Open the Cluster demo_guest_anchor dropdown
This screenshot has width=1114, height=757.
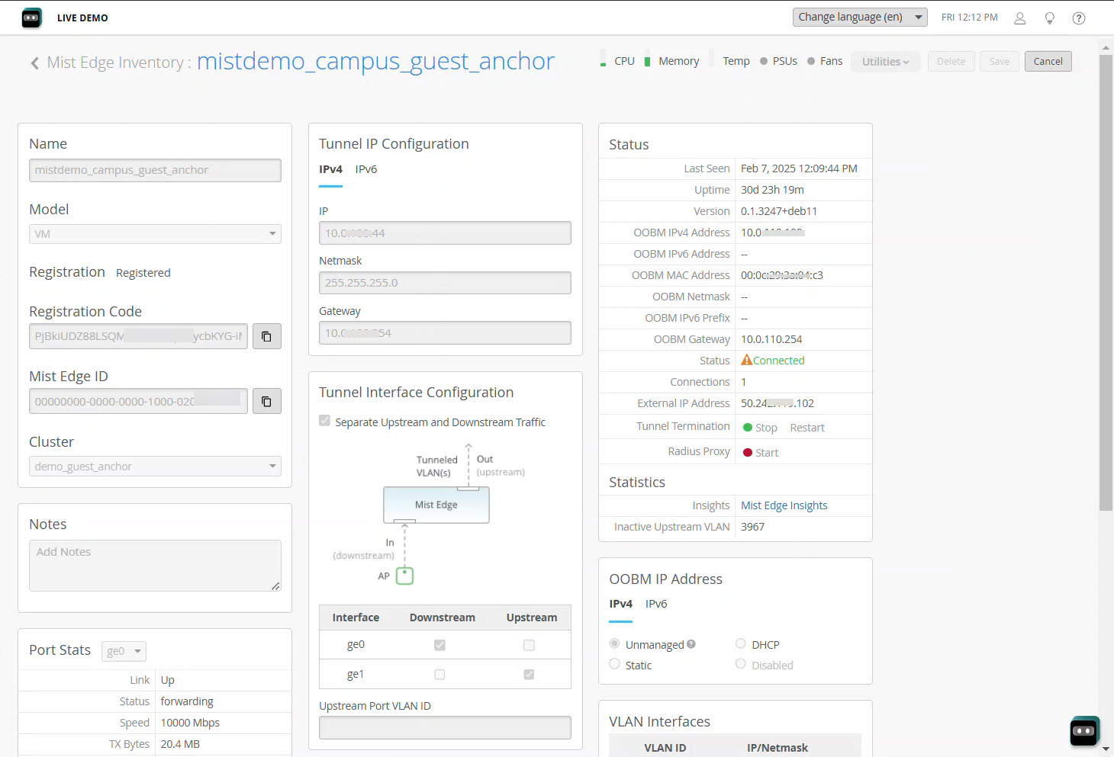[155, 466]
